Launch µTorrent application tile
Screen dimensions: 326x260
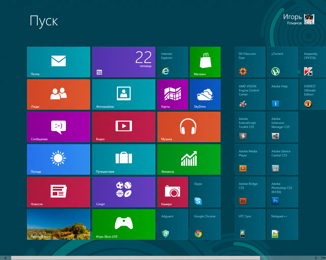[283, 62]
